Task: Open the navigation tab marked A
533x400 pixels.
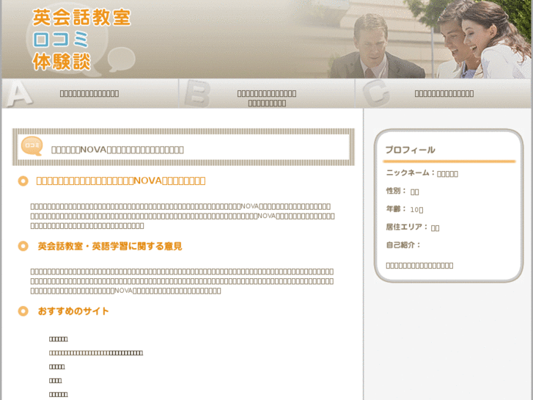Action: (x=90, y=93)
